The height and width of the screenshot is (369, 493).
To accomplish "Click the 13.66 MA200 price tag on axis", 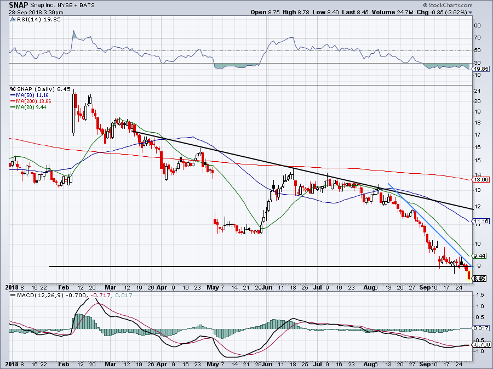I will click(x=481, y=179).
